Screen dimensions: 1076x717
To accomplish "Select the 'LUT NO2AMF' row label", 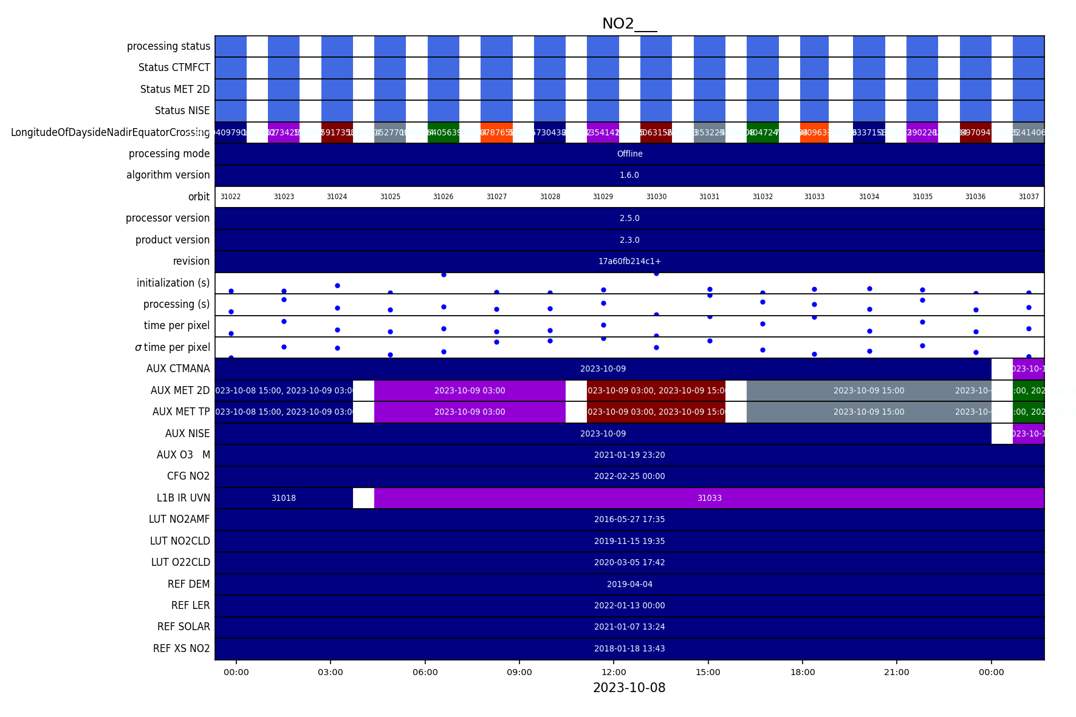I will coord(179,519).
